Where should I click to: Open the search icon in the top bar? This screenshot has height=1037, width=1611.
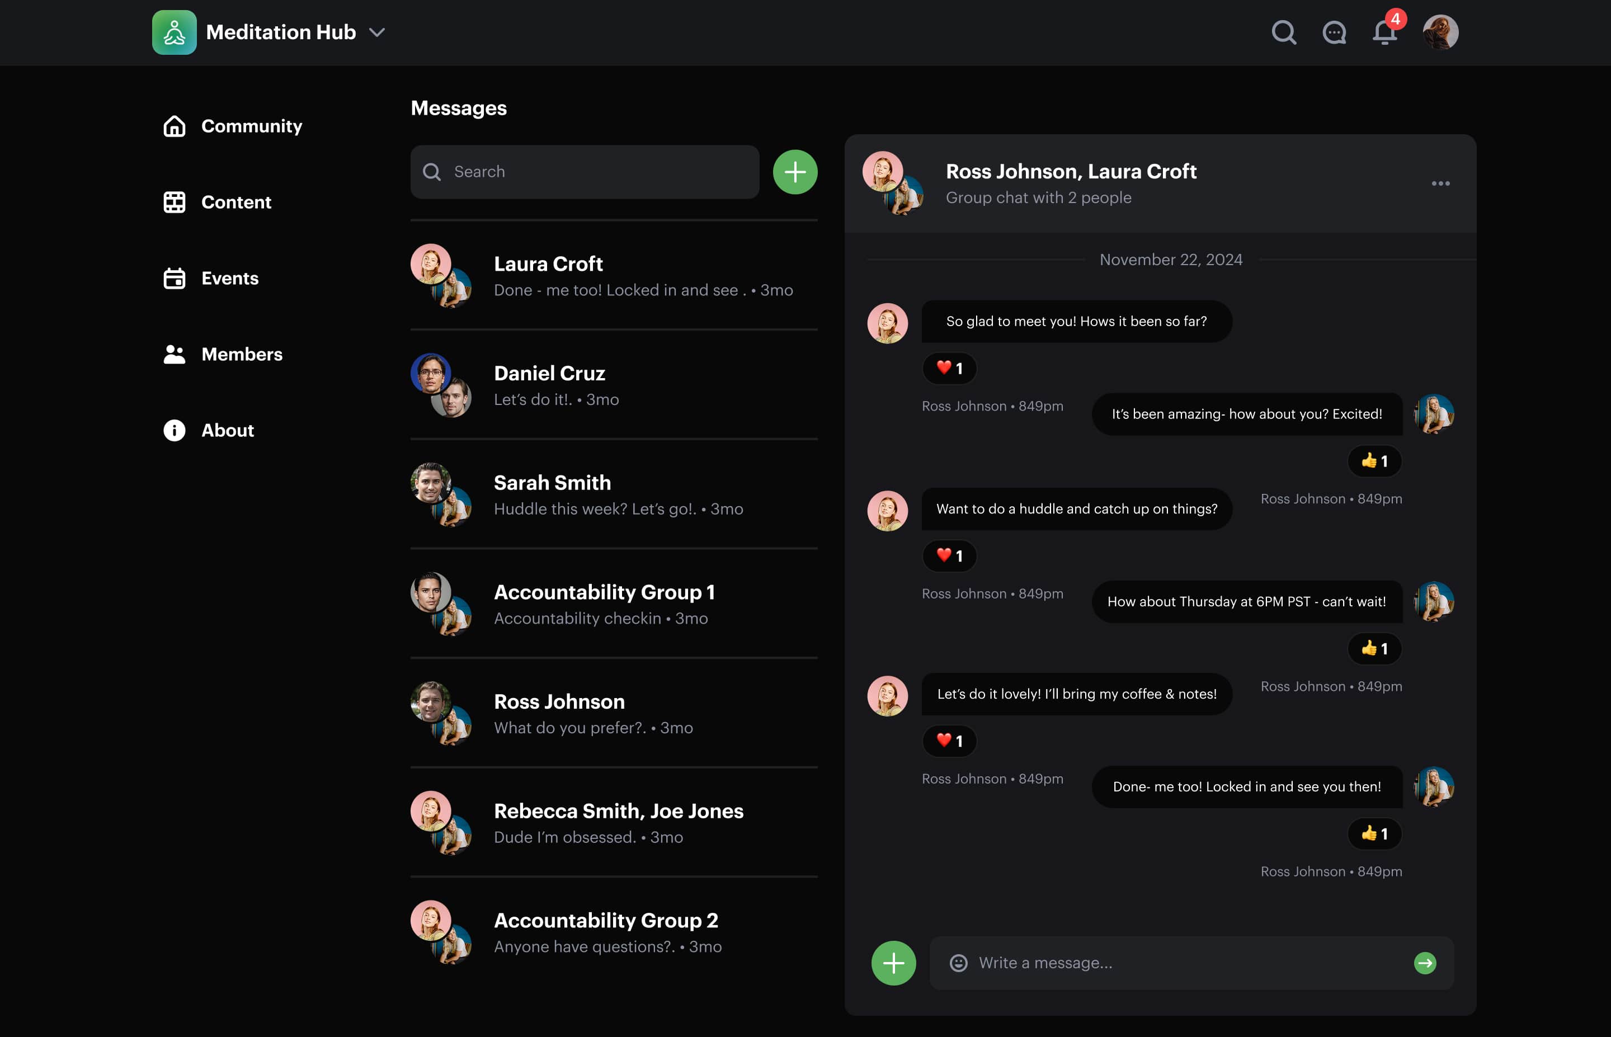(x=1283, y=32)
